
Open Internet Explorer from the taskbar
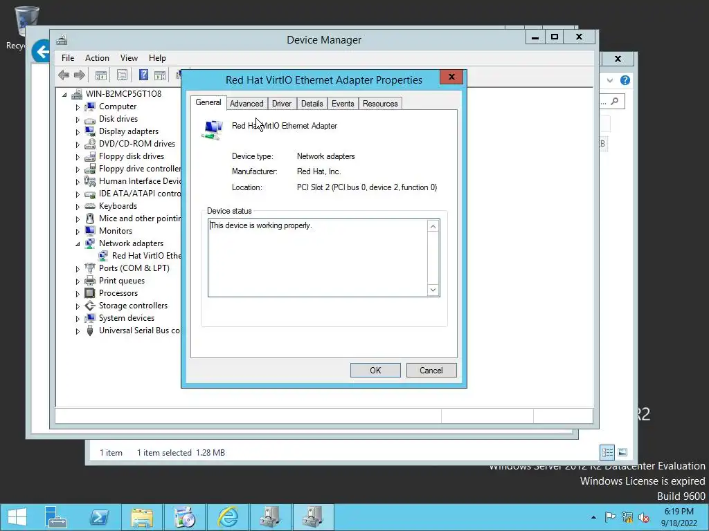click(x=228, y=517)
